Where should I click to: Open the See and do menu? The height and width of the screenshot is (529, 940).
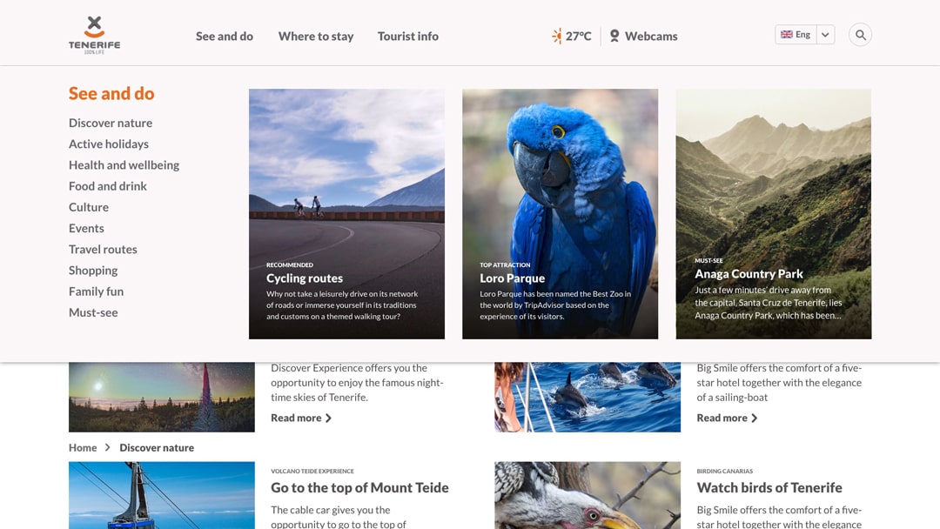coord(225,36)
